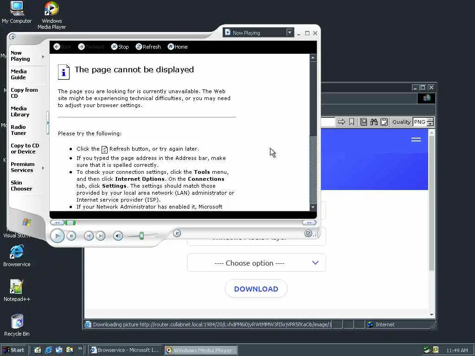The image size is (475, 356).
Task: Open the hamburger menu on web page
Action: 416,140
